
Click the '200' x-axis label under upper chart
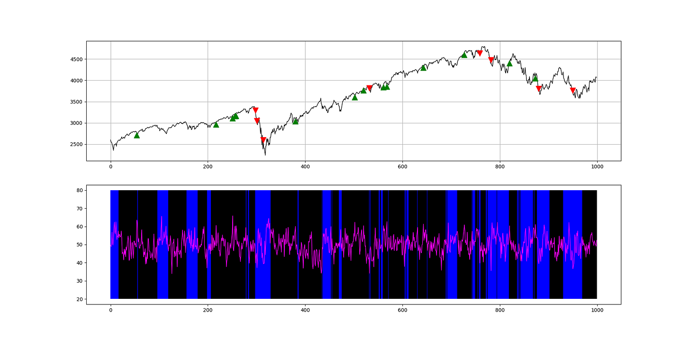(x=208, y=167)
